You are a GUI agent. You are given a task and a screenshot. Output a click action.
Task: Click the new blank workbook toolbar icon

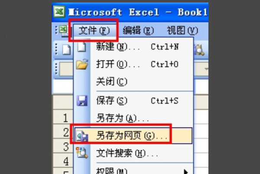(x=66, y=49)
